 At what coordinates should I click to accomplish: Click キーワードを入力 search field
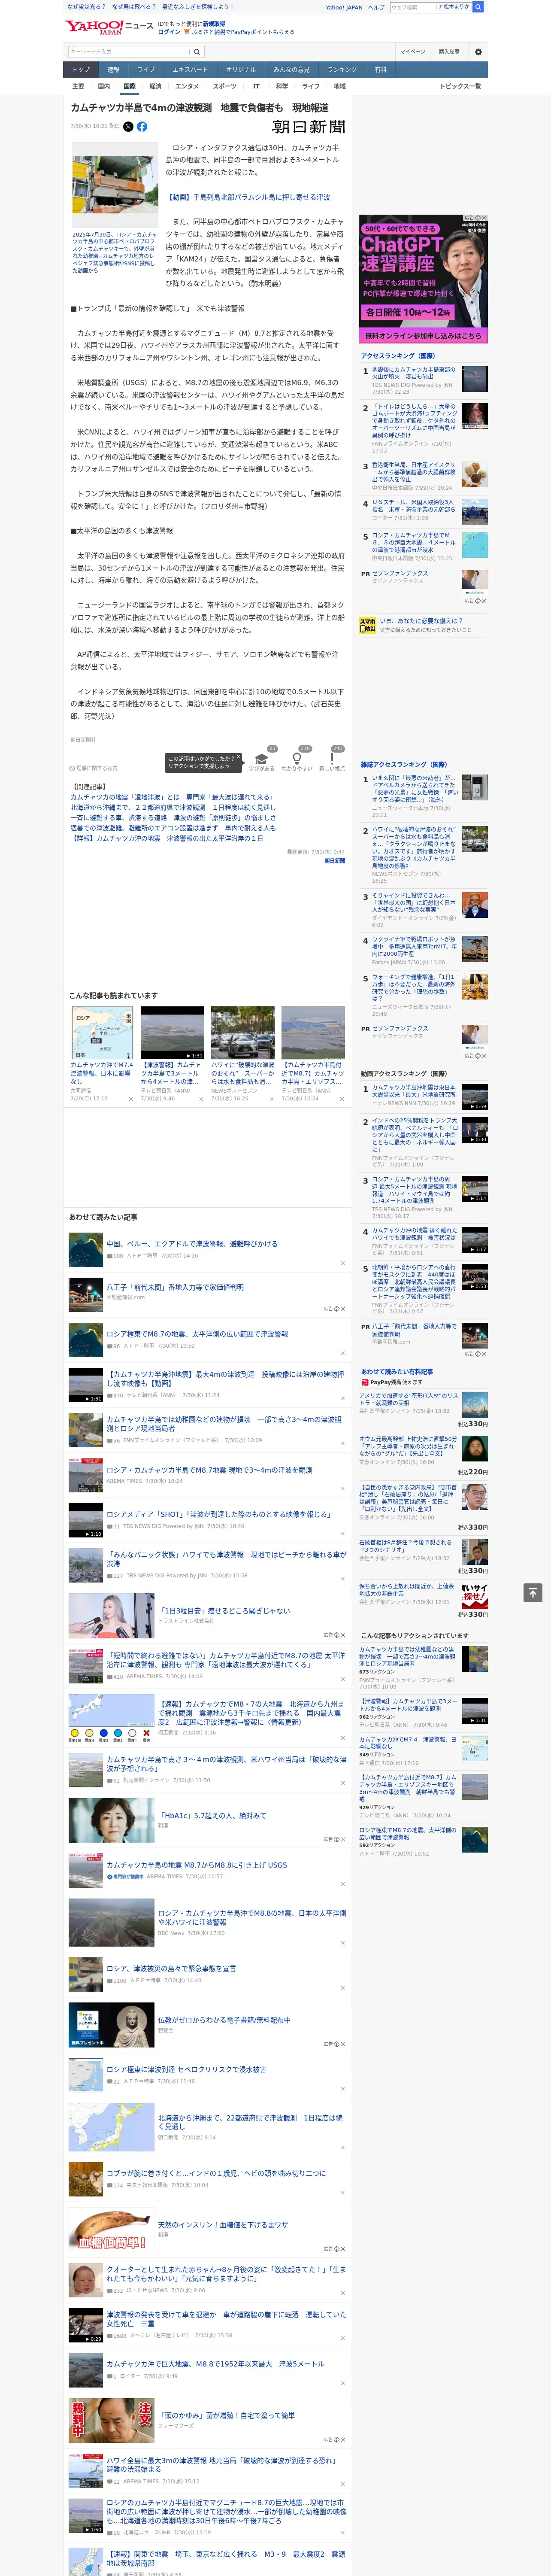tap(129, 52)
